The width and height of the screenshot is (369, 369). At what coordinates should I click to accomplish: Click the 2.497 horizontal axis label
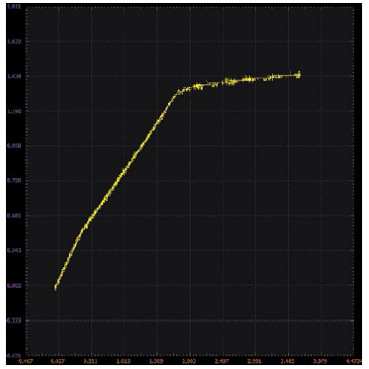tap(223, 361)
